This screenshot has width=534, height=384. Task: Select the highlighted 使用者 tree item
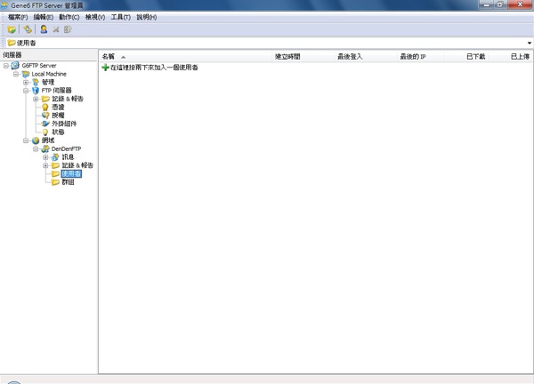pyautogui.click(x=71, y=174)
